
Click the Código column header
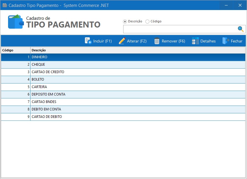15,50
